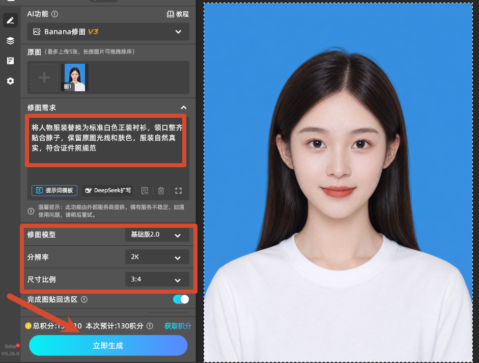Screen dimensions: 479x363
Task: Open the records note sidebar icon
Action: pos(10,61)
